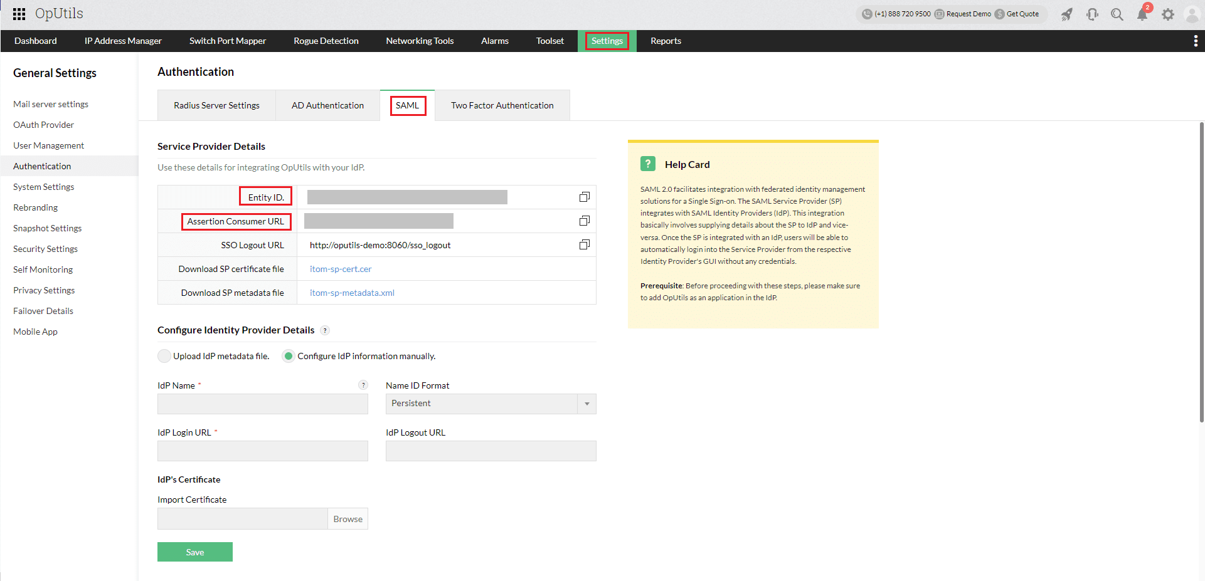This screenshot has height=581, width=1205.
Task: Switch to AD Authentication tab
Action: tap(327, 105)
